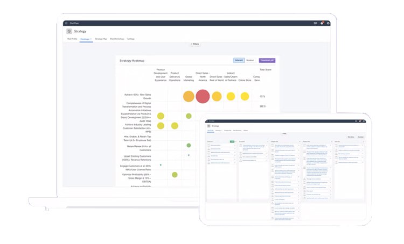Open the Strategy Map tab
Image resolution: width=404 pixels, height=244 pixels.
(101, 39)
